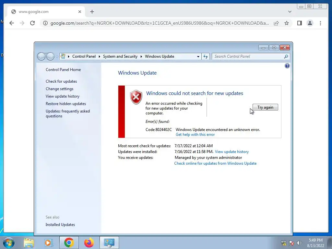Open Restore hidden updates
The height and width of the screenshot is (249, 332).
[66, 104]
